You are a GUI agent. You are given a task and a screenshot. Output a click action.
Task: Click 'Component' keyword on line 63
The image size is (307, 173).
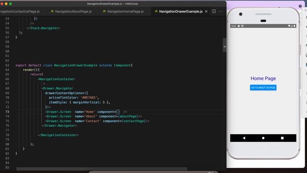click(122, 65)
